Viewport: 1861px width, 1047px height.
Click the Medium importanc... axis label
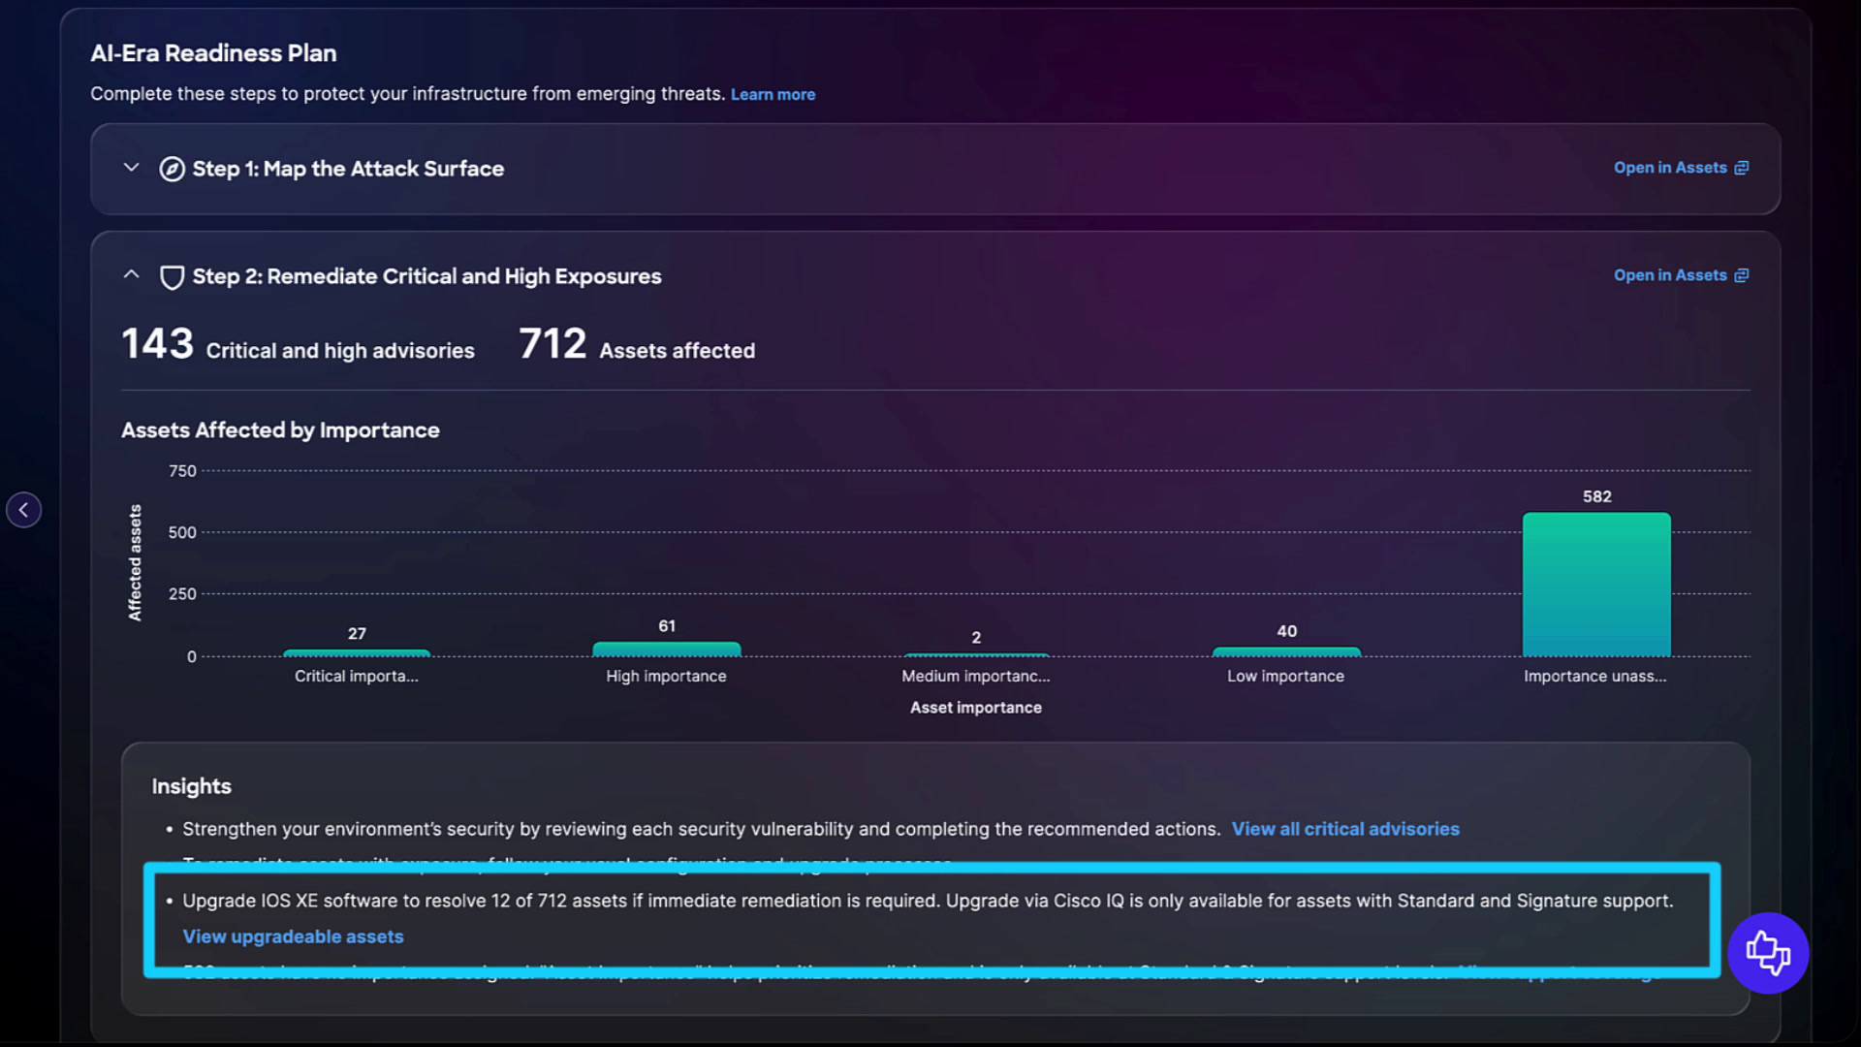click(976, 676)
